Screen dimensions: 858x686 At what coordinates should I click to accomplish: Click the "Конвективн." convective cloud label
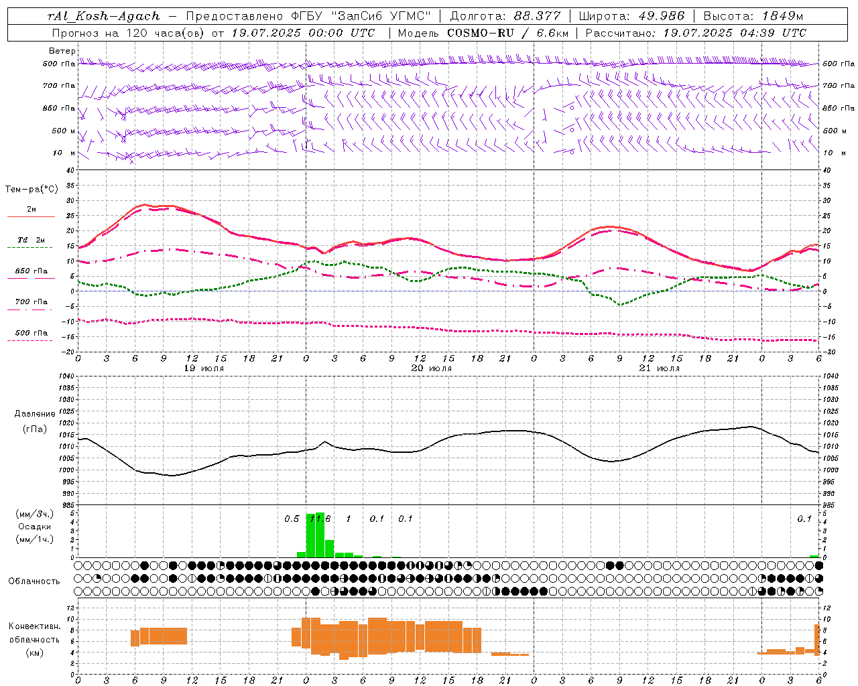coord(35,626)
